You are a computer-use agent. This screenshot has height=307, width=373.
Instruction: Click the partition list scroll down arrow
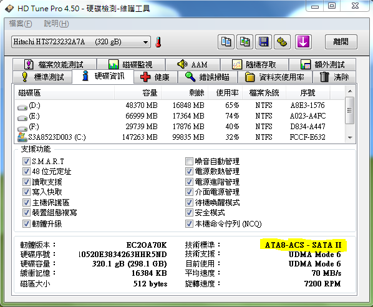point(350,137)
